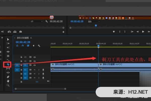Screen dimensions: 151x101
Task: Toggle track targeting for A2
Action: point(25,74)
